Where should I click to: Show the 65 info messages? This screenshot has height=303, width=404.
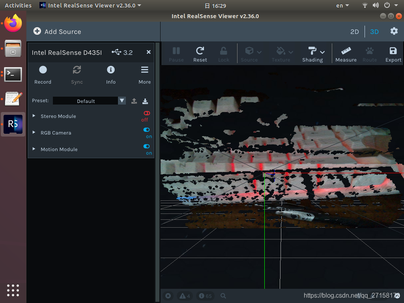(205, 296)
